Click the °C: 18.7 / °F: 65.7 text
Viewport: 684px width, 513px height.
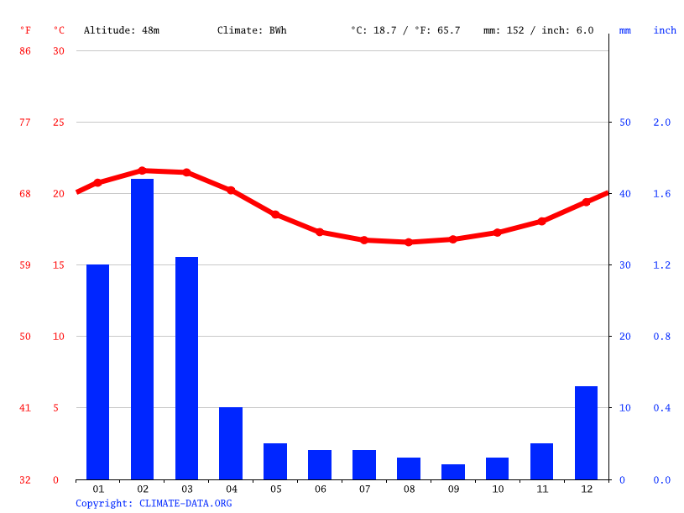[405, 30]
